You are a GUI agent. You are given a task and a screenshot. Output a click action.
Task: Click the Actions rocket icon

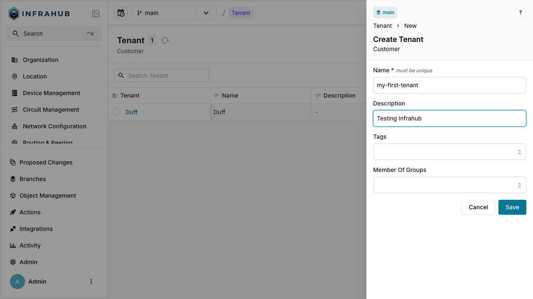13,212
